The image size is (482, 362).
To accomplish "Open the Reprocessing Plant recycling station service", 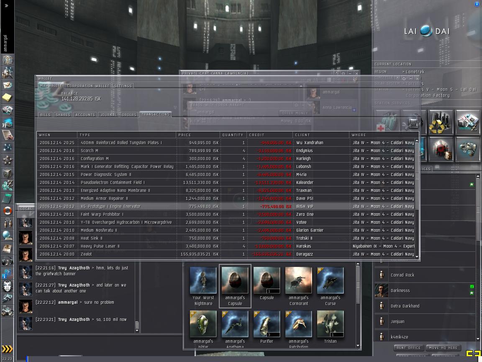I will tap(441, 122).
